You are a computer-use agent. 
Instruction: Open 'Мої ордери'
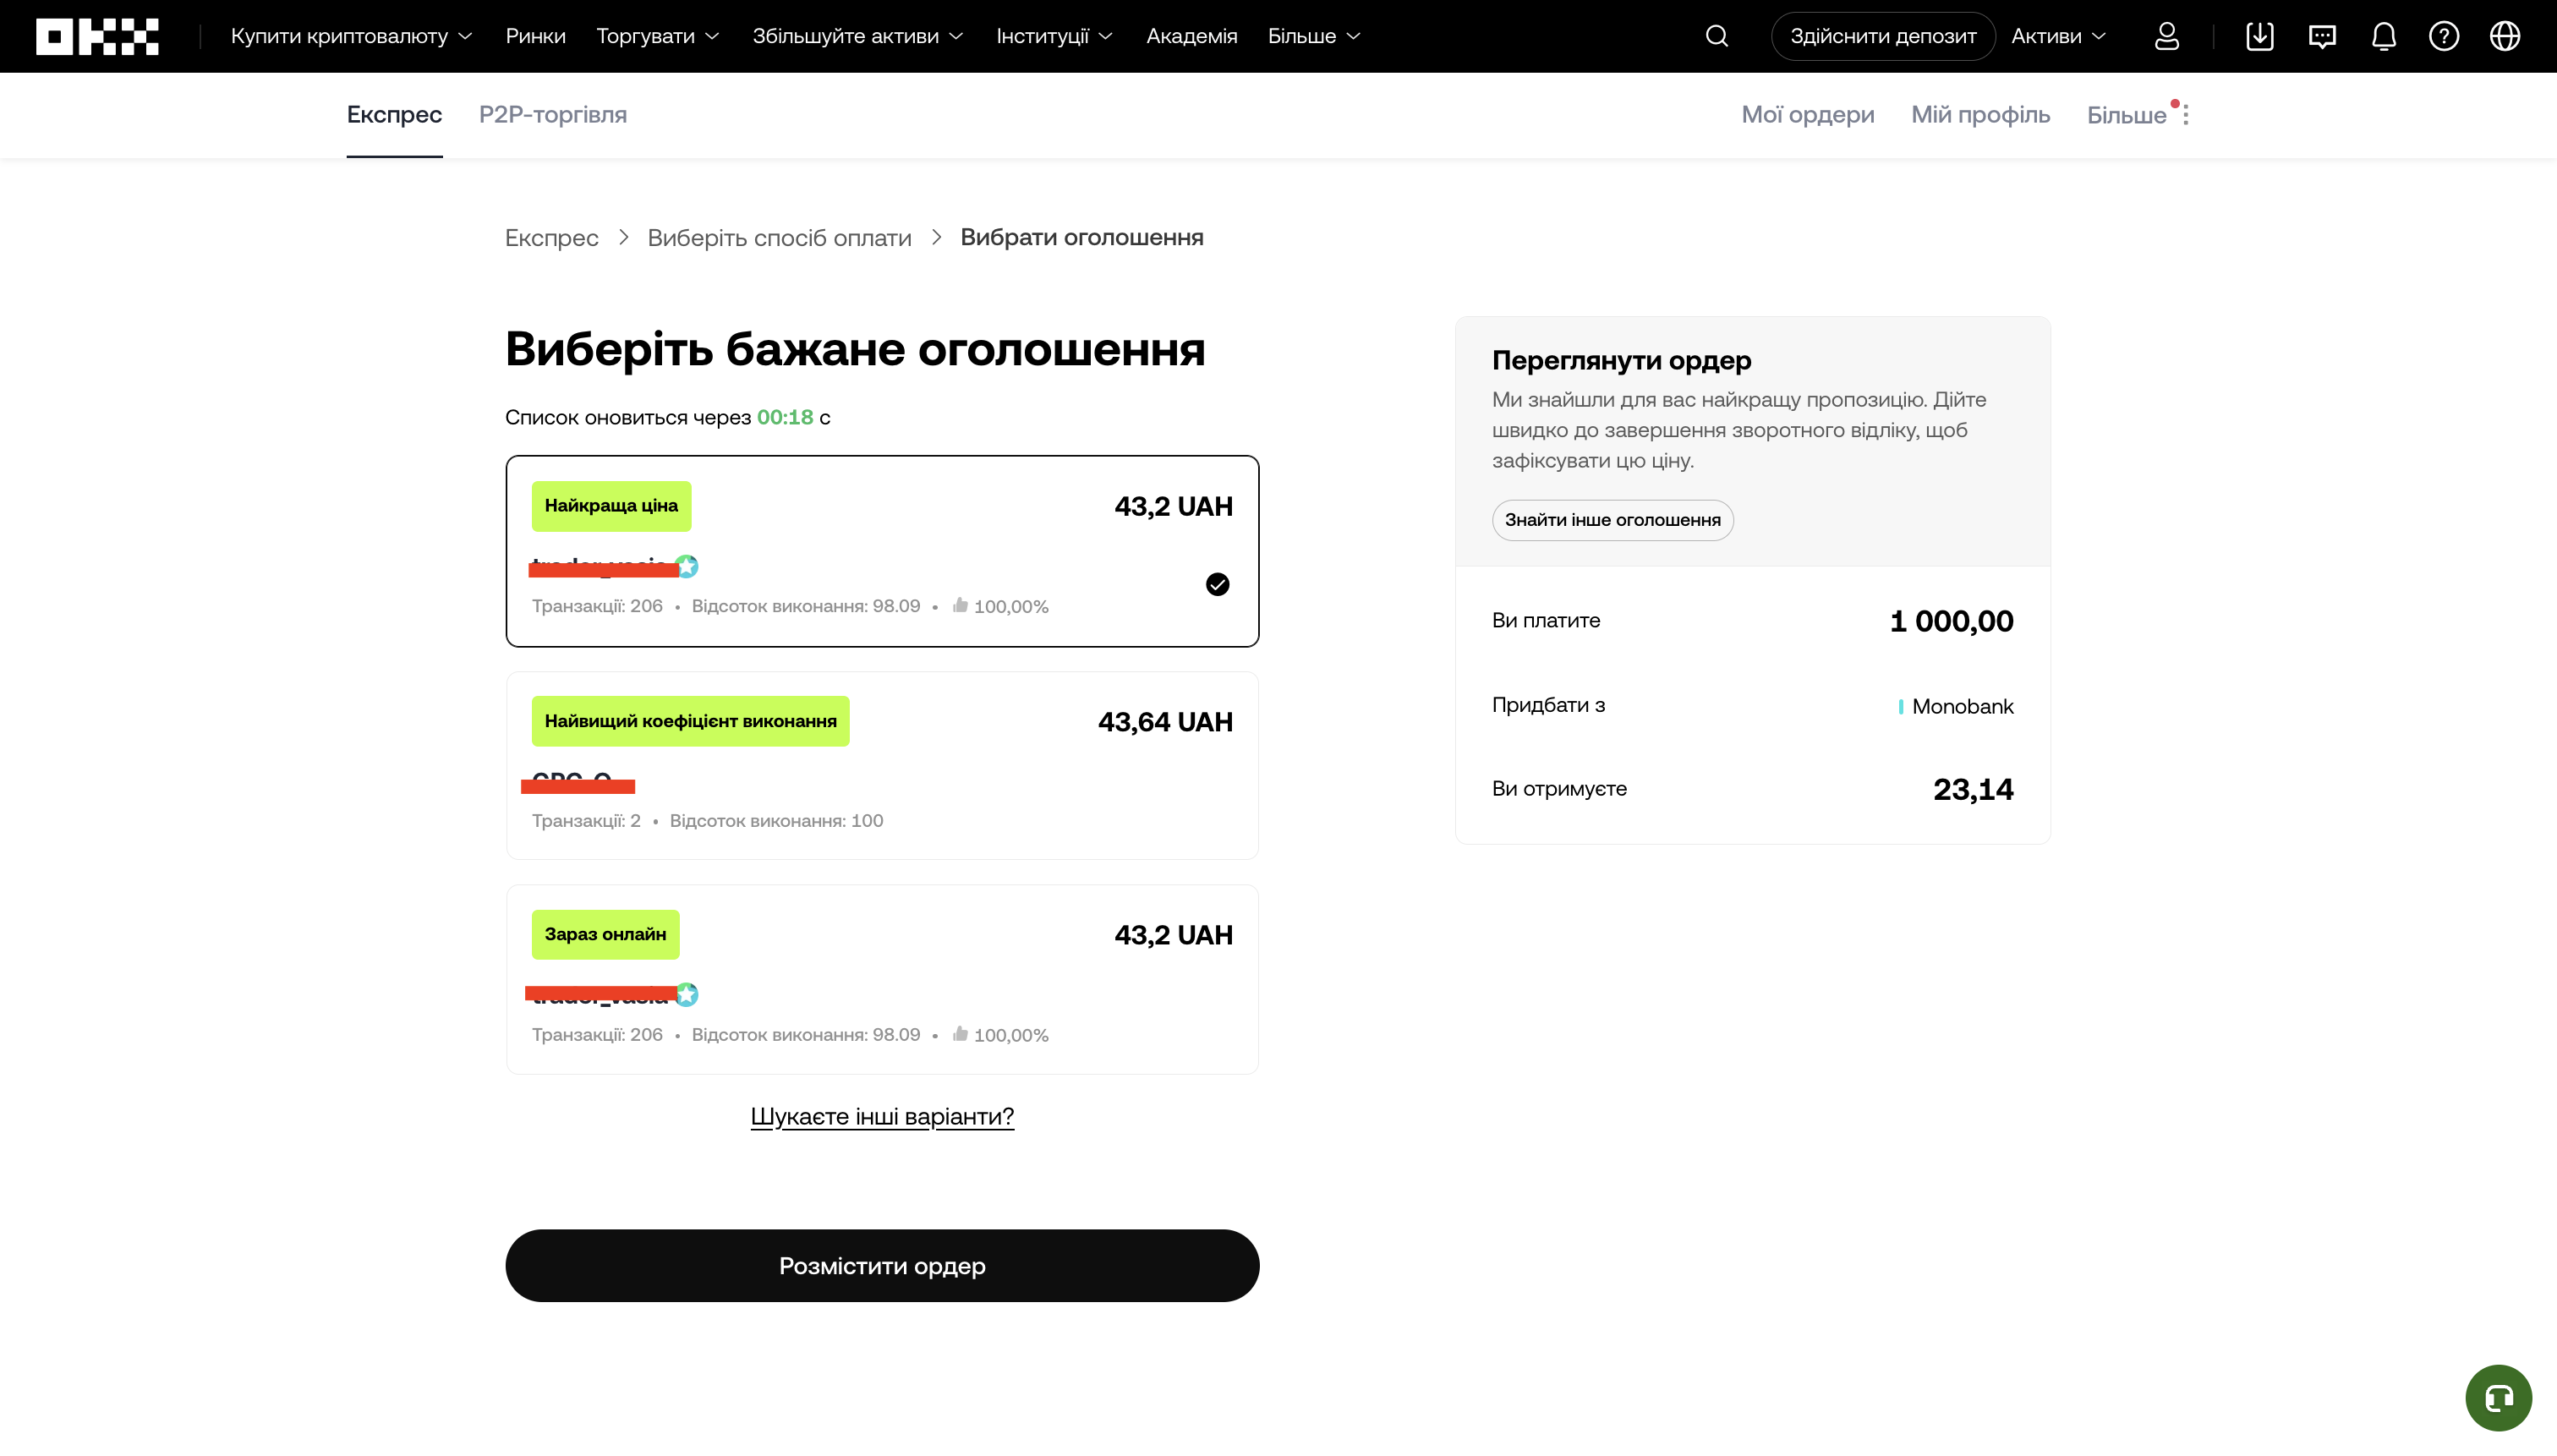(1807, 115)
